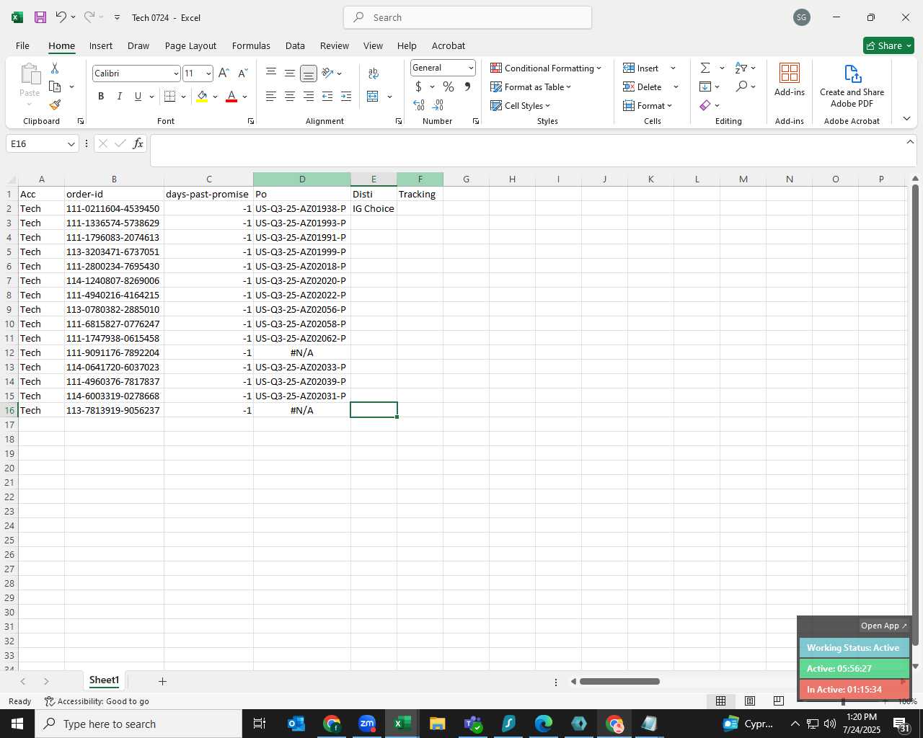This screenshot has height=738, width=923.
Task: Expand the formula bar chevron
Action: tap(910, 142)
